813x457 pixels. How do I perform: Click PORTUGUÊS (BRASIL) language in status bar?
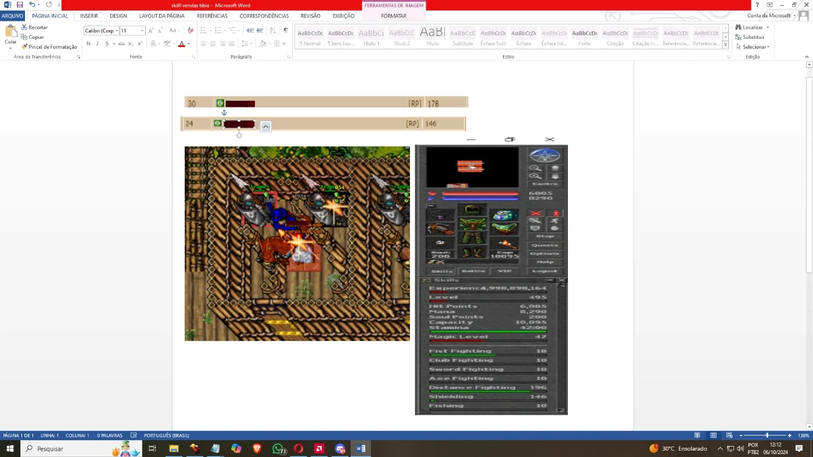[x=166, y=435]
